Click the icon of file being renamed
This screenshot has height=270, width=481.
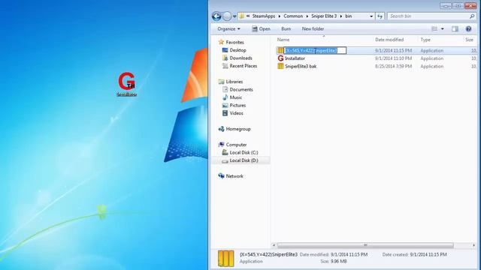click(280, 50)
